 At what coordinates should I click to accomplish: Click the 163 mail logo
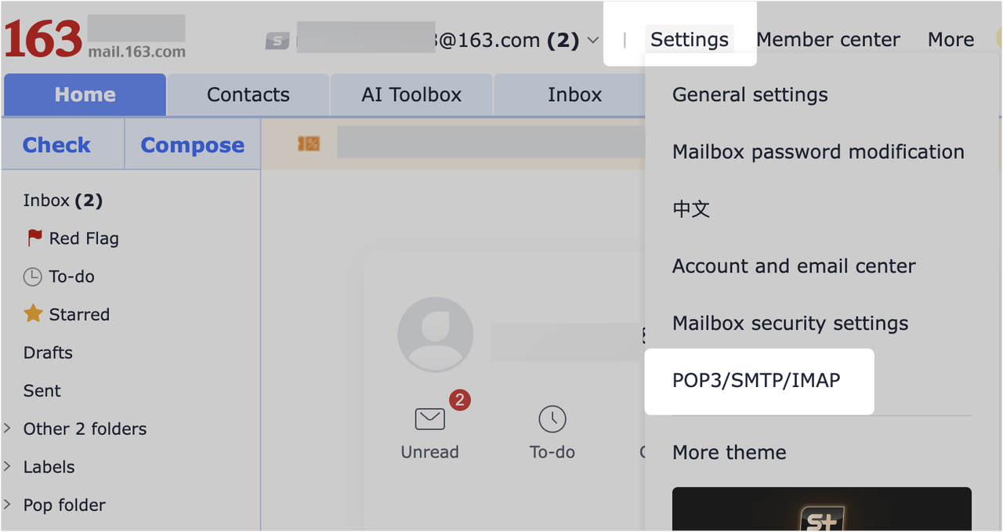click(x=96, y=38)
